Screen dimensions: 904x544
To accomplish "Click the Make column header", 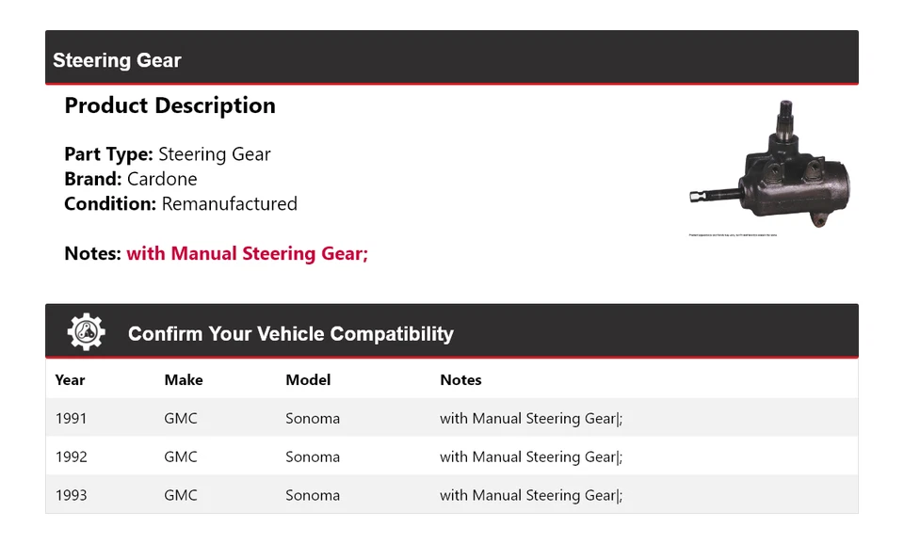I will click(x=184, y=380).
